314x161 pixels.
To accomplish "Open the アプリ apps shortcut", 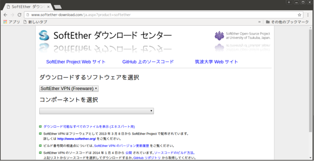I will [12, 22].
